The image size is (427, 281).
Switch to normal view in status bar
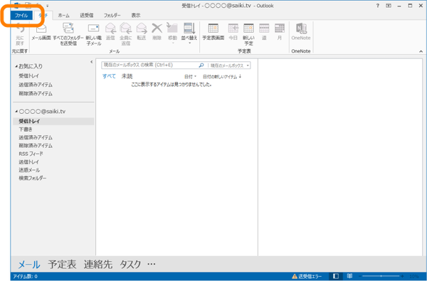336,276
